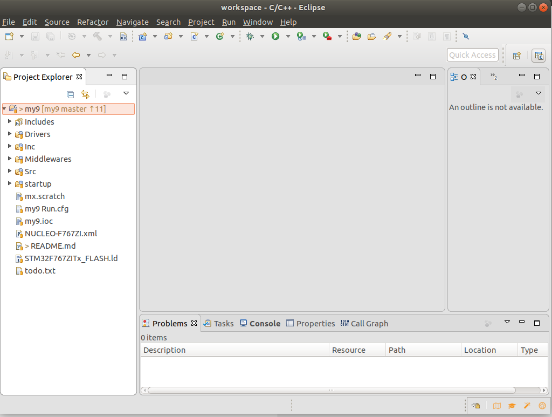
Task: Open the Refactor menu
Action: pos(93,22)
